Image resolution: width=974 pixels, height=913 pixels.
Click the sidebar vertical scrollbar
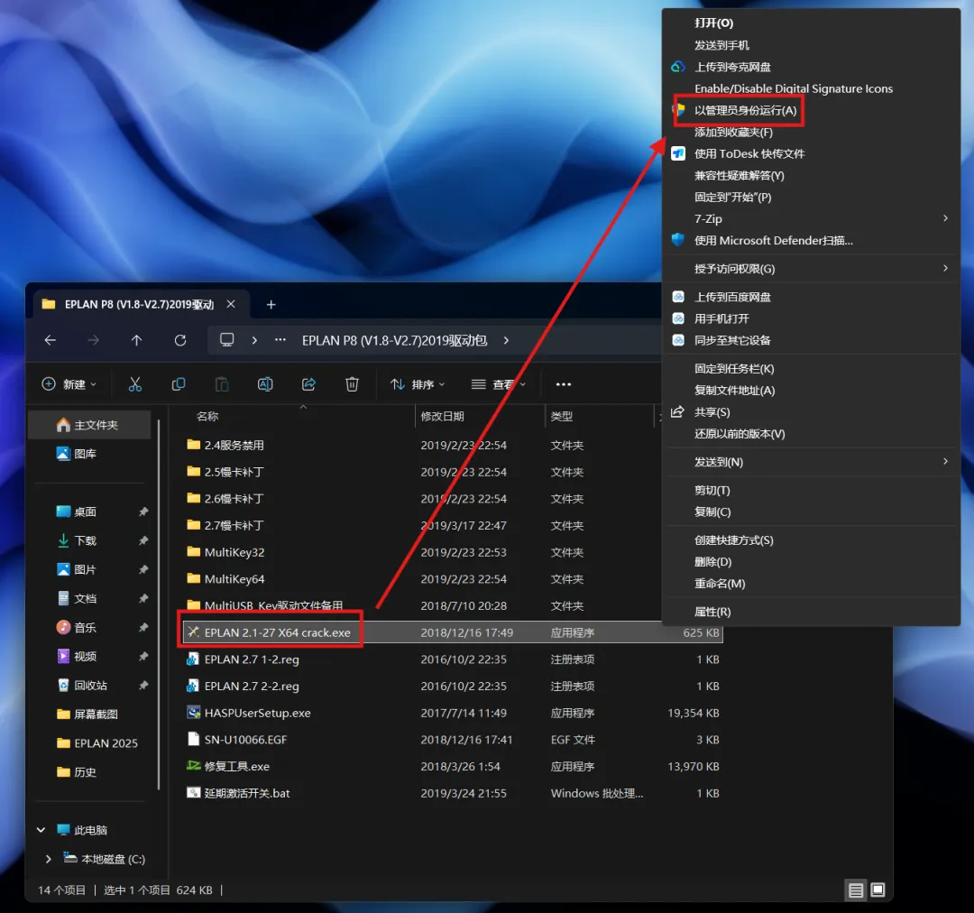(159, 603)
